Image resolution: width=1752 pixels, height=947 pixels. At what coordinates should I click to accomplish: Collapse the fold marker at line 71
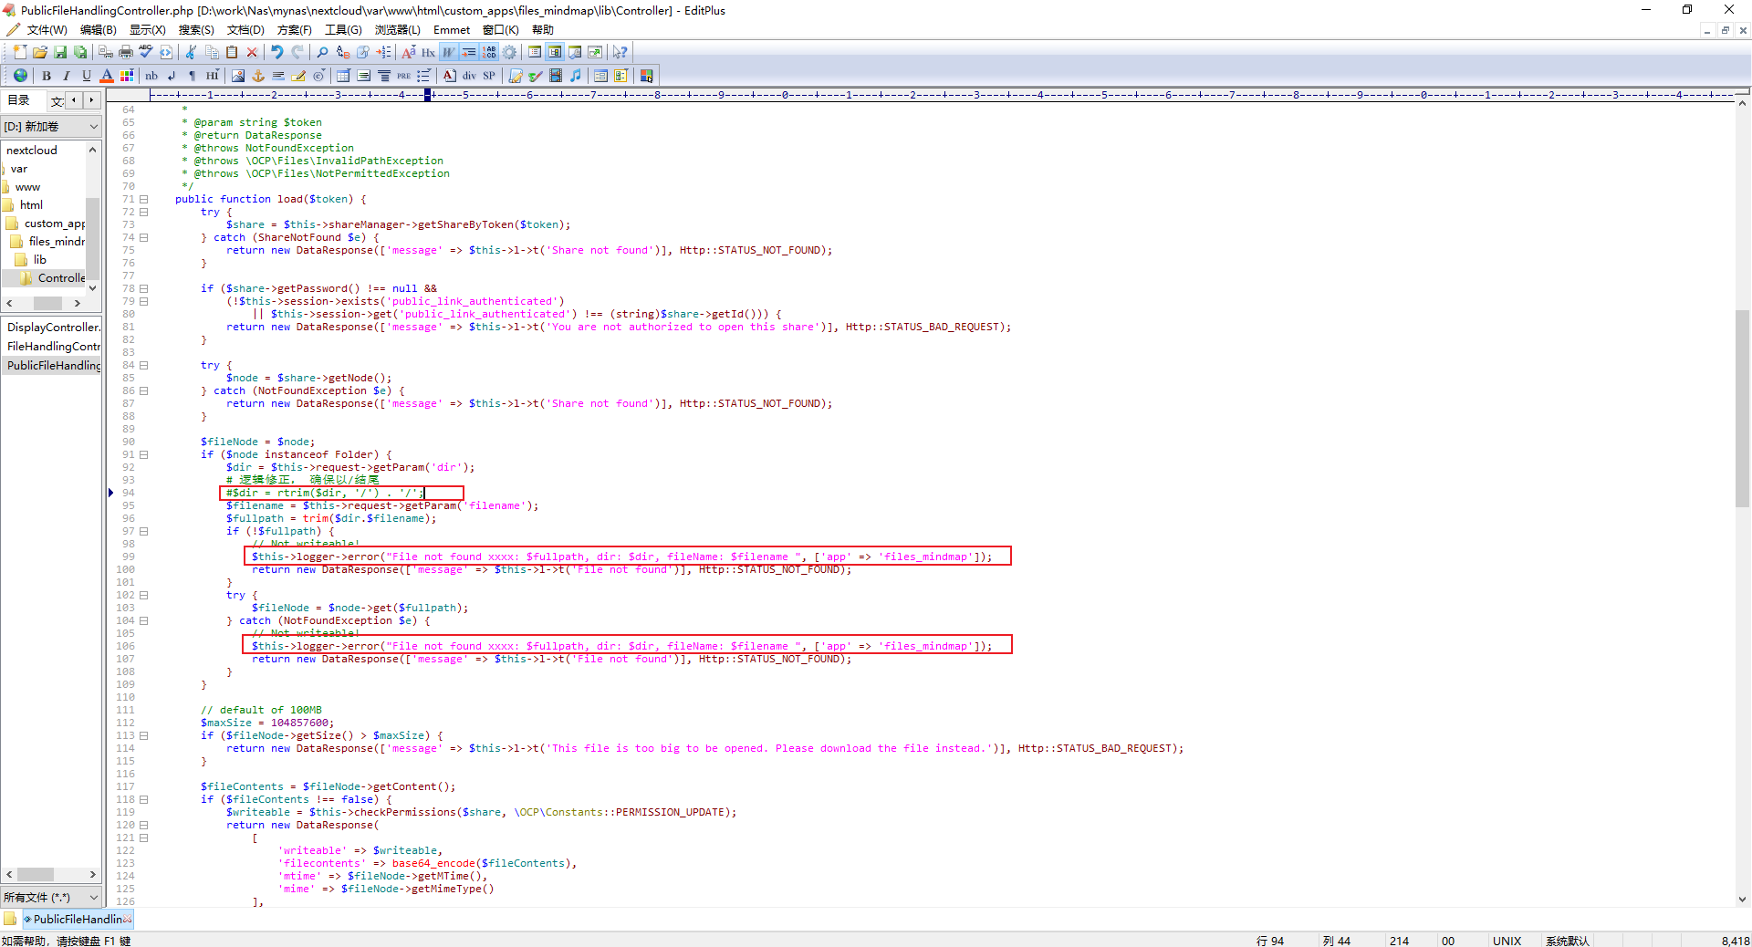tap(143, 199)
